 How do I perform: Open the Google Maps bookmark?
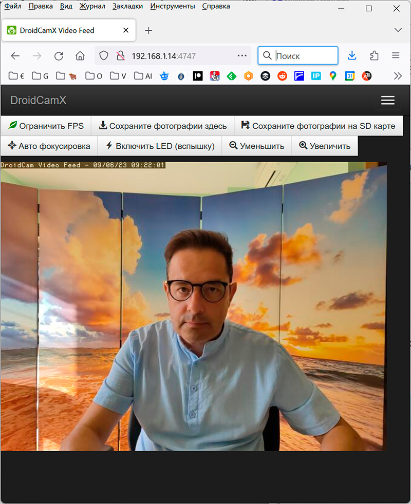333,76
